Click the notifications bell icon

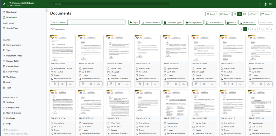[x=260, y=4]
